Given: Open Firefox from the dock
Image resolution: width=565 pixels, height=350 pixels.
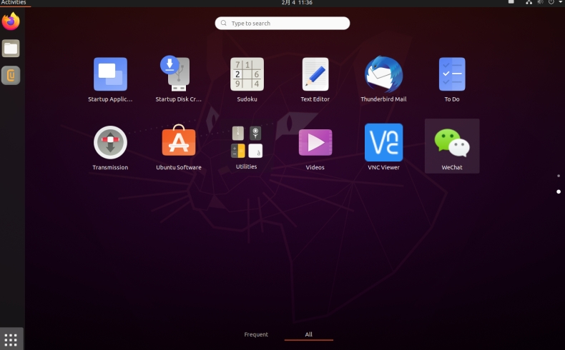Looking at the screenshot, I should [x=11, y=22].
